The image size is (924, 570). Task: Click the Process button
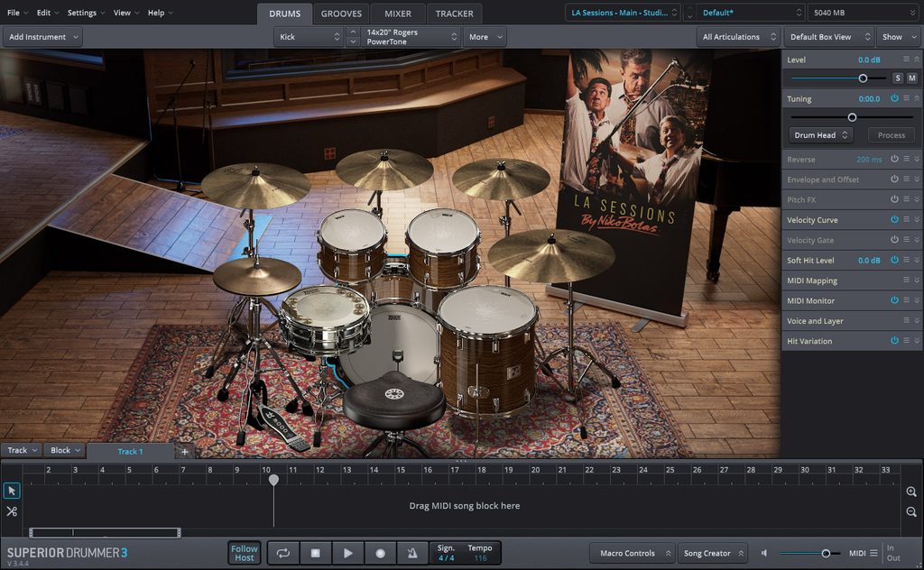891,135
